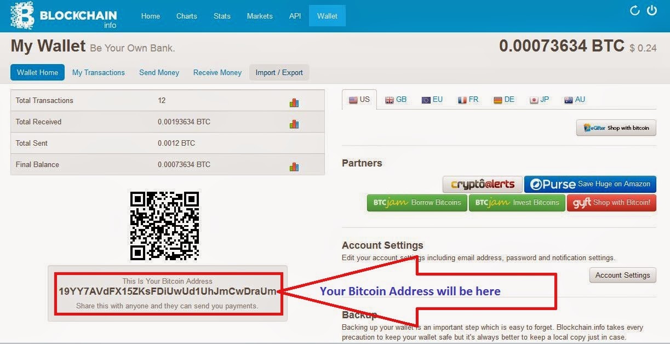Select the EU region tab

[432, 100]
